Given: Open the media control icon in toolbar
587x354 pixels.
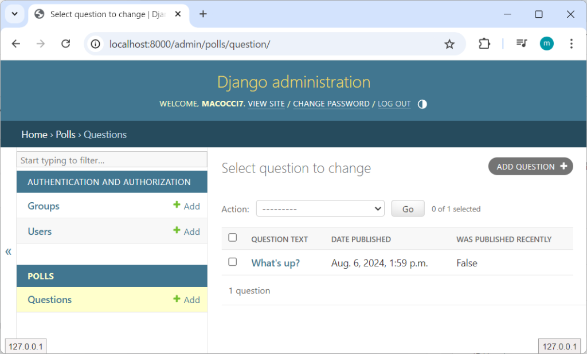Looking at the screenshot, I should coord(521,44).
